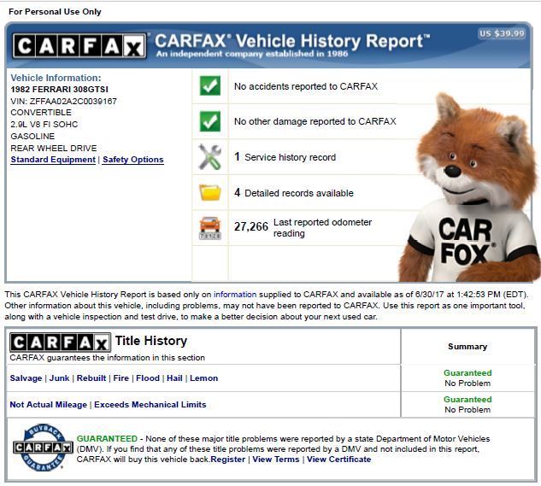Open the Fire title link
Screen dimensions: 541x486
121,378
